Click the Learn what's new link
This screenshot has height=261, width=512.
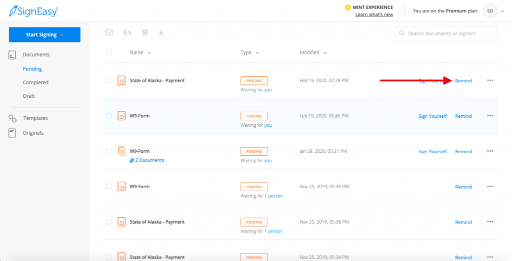[x=374, y=14]
